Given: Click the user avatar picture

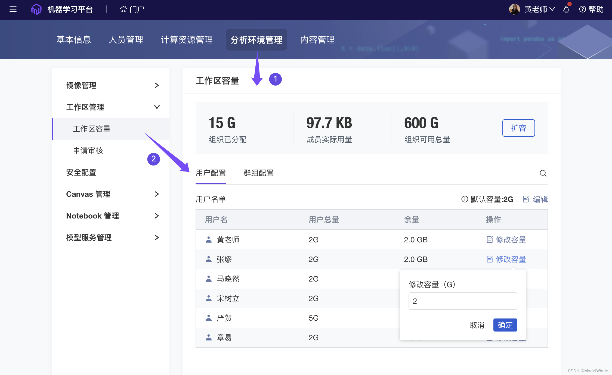Looking at the screenshot, I should click(x=514, y=9).
